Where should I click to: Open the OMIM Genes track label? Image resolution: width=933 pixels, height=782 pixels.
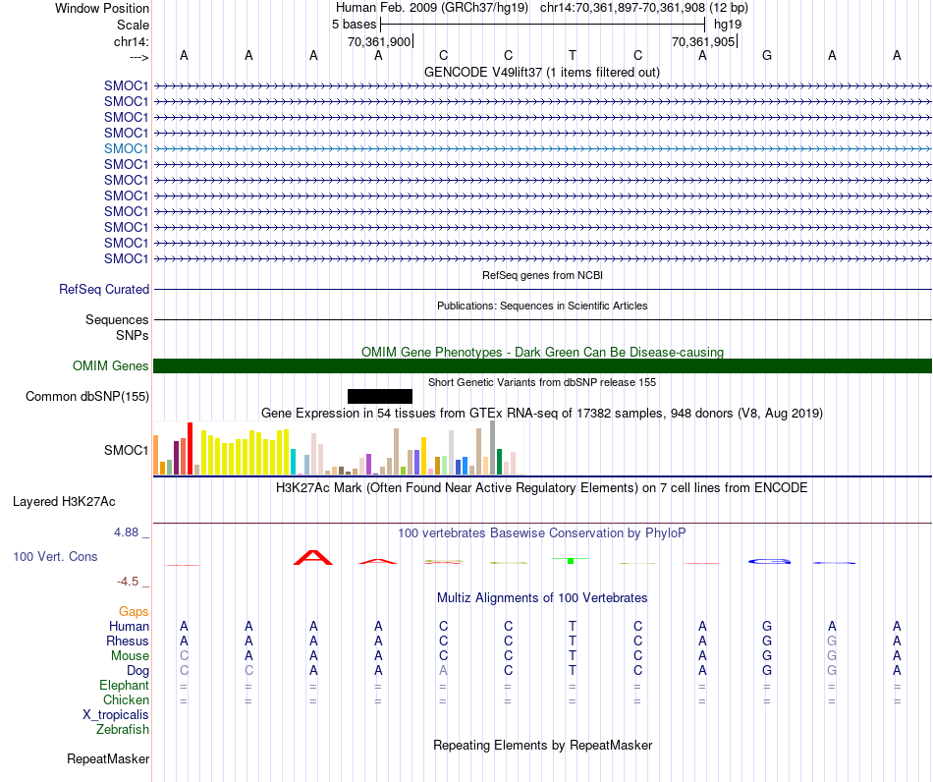coord(111,366)
